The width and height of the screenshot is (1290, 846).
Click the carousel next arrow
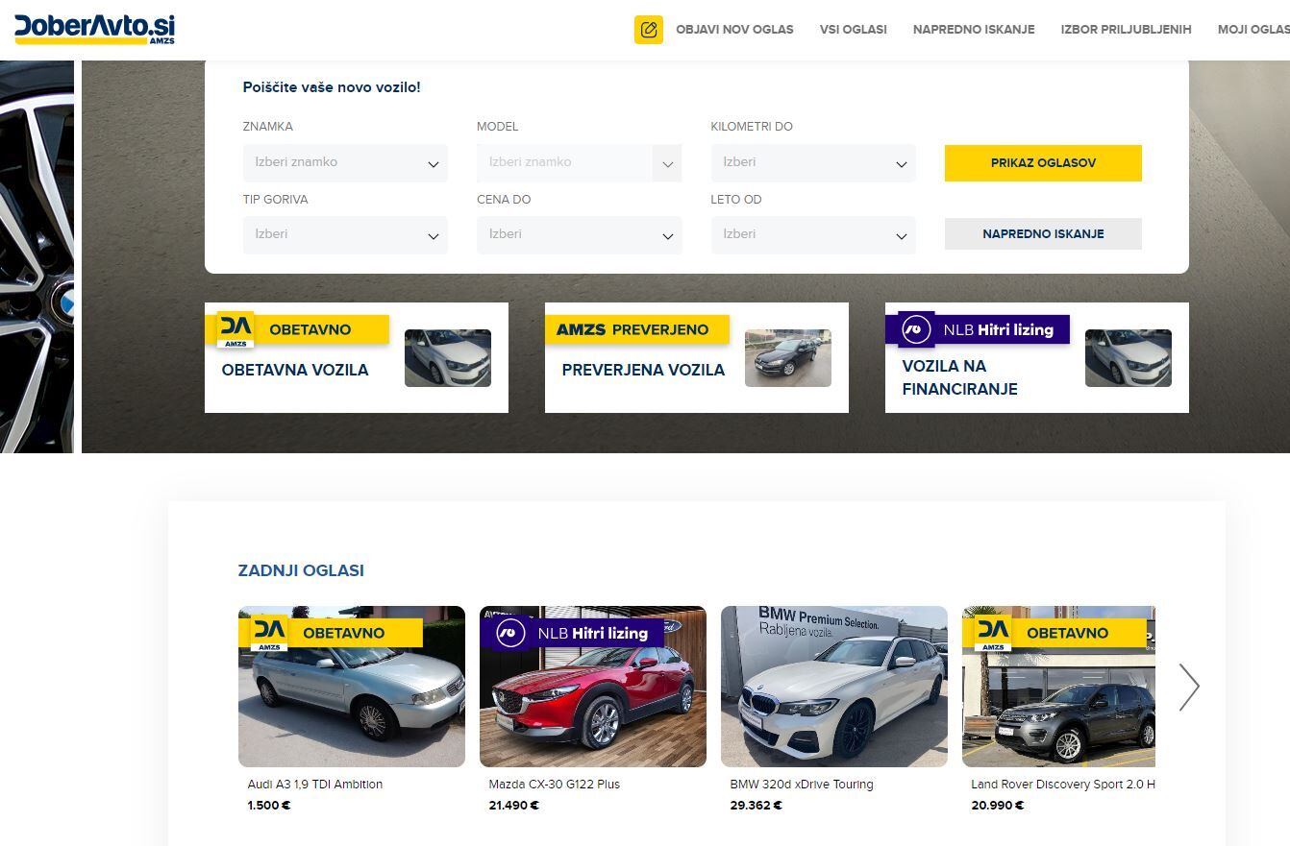(x=1189, y=687)
